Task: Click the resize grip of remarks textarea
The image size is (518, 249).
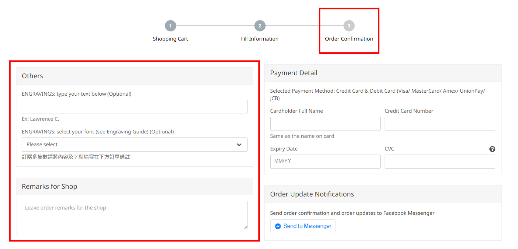Action: pos(245,227)
